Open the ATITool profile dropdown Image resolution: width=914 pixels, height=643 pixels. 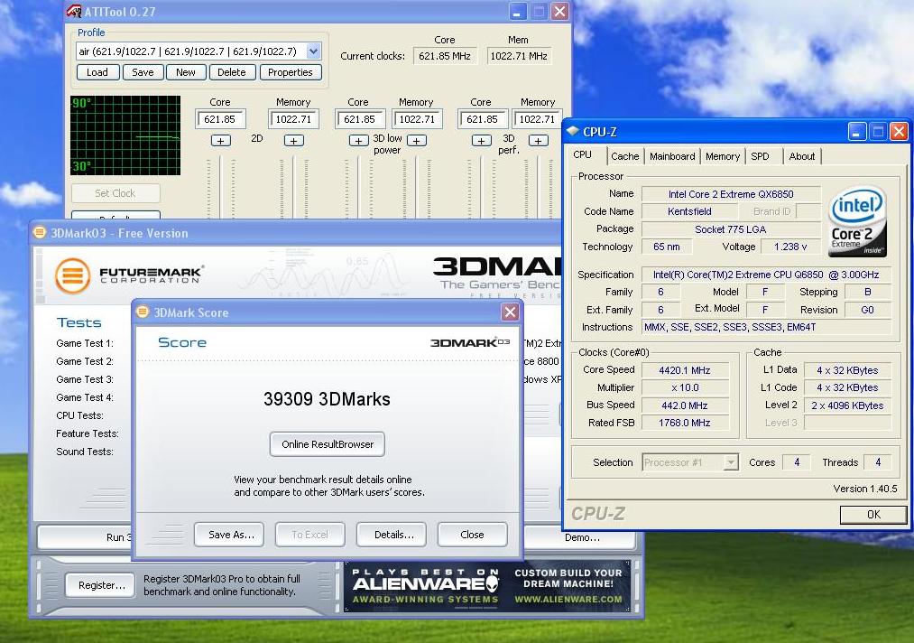(x=314, y=51)
